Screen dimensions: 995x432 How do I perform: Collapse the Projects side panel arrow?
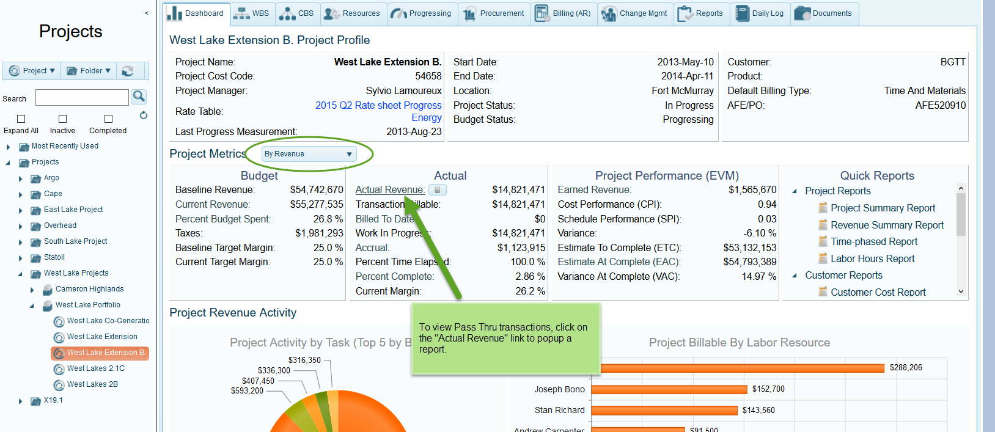click(147, 13)
